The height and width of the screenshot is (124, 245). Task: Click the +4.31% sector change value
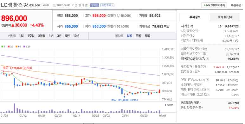[x=234, y=108]
